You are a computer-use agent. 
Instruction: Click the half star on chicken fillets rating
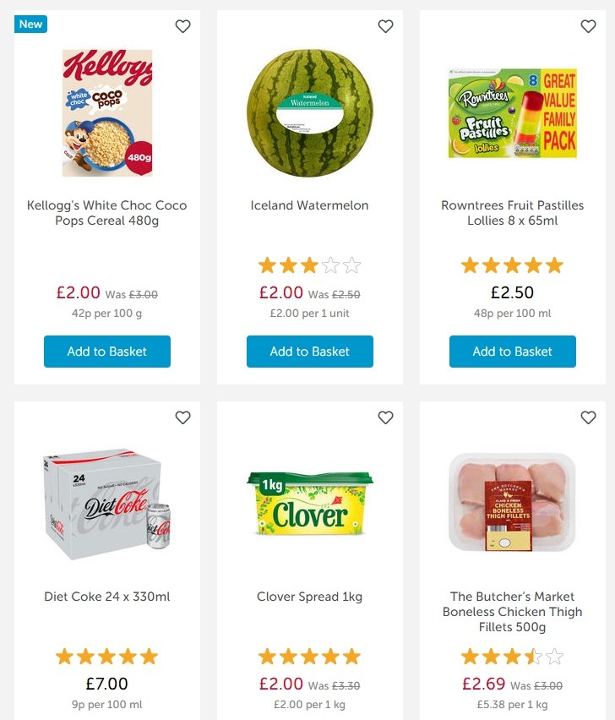pos(531,656)
